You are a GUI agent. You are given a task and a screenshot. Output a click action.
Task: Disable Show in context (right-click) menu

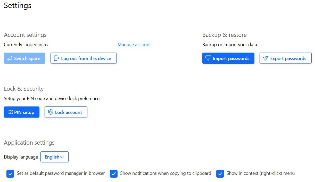click(220, 174)
